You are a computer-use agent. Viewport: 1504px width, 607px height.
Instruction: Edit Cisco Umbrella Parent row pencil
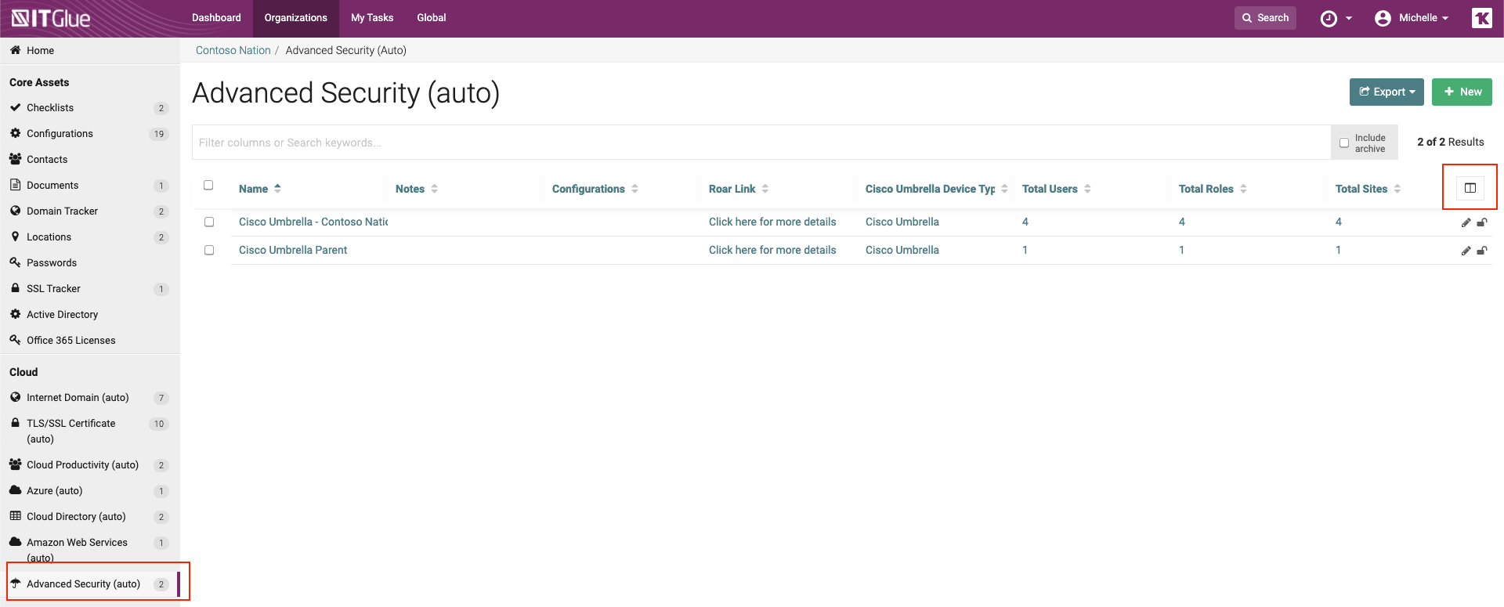(x=1466, y=251)
